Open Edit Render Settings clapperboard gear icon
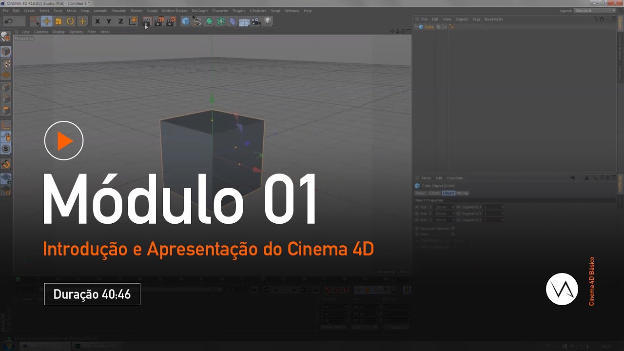The width and height of the screenshot is (624, 351). point(171,21)
